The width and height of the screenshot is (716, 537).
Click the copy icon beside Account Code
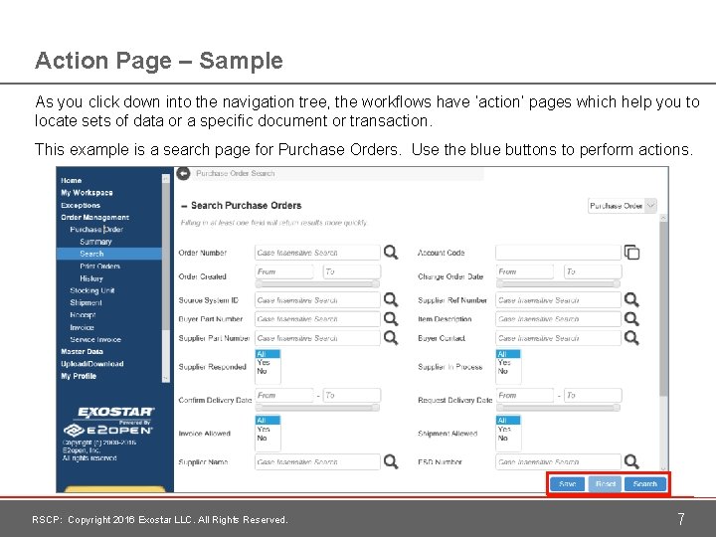631,252
